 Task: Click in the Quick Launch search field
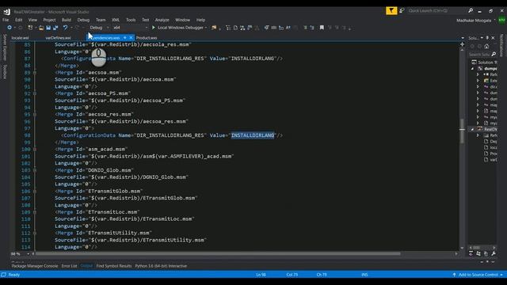point(436,10)
